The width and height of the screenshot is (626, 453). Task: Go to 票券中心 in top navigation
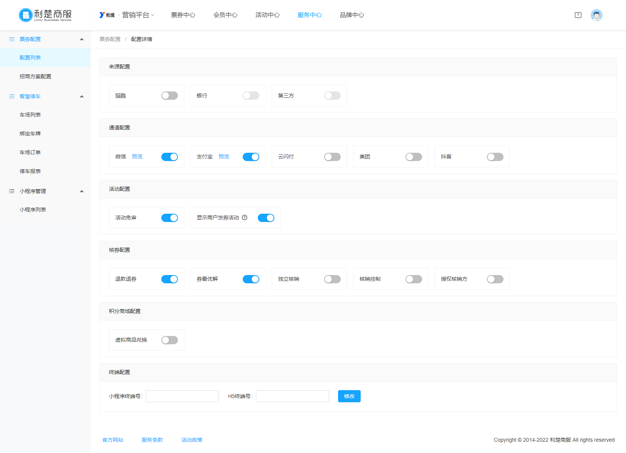[x=183, y=15]
